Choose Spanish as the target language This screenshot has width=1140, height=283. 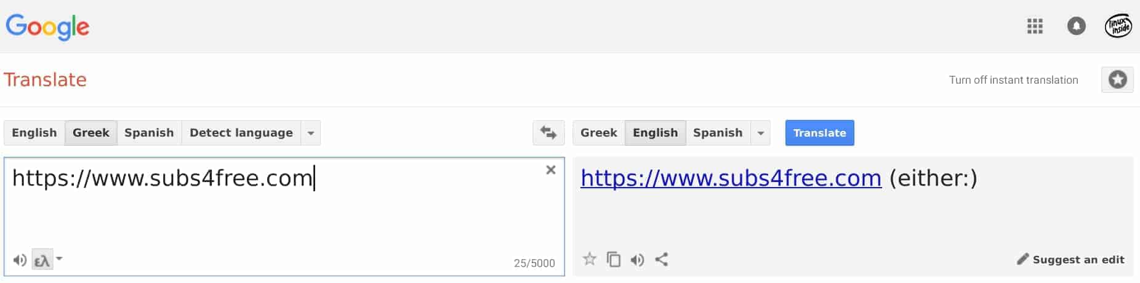pyautogui.click(x=718, y=133)
